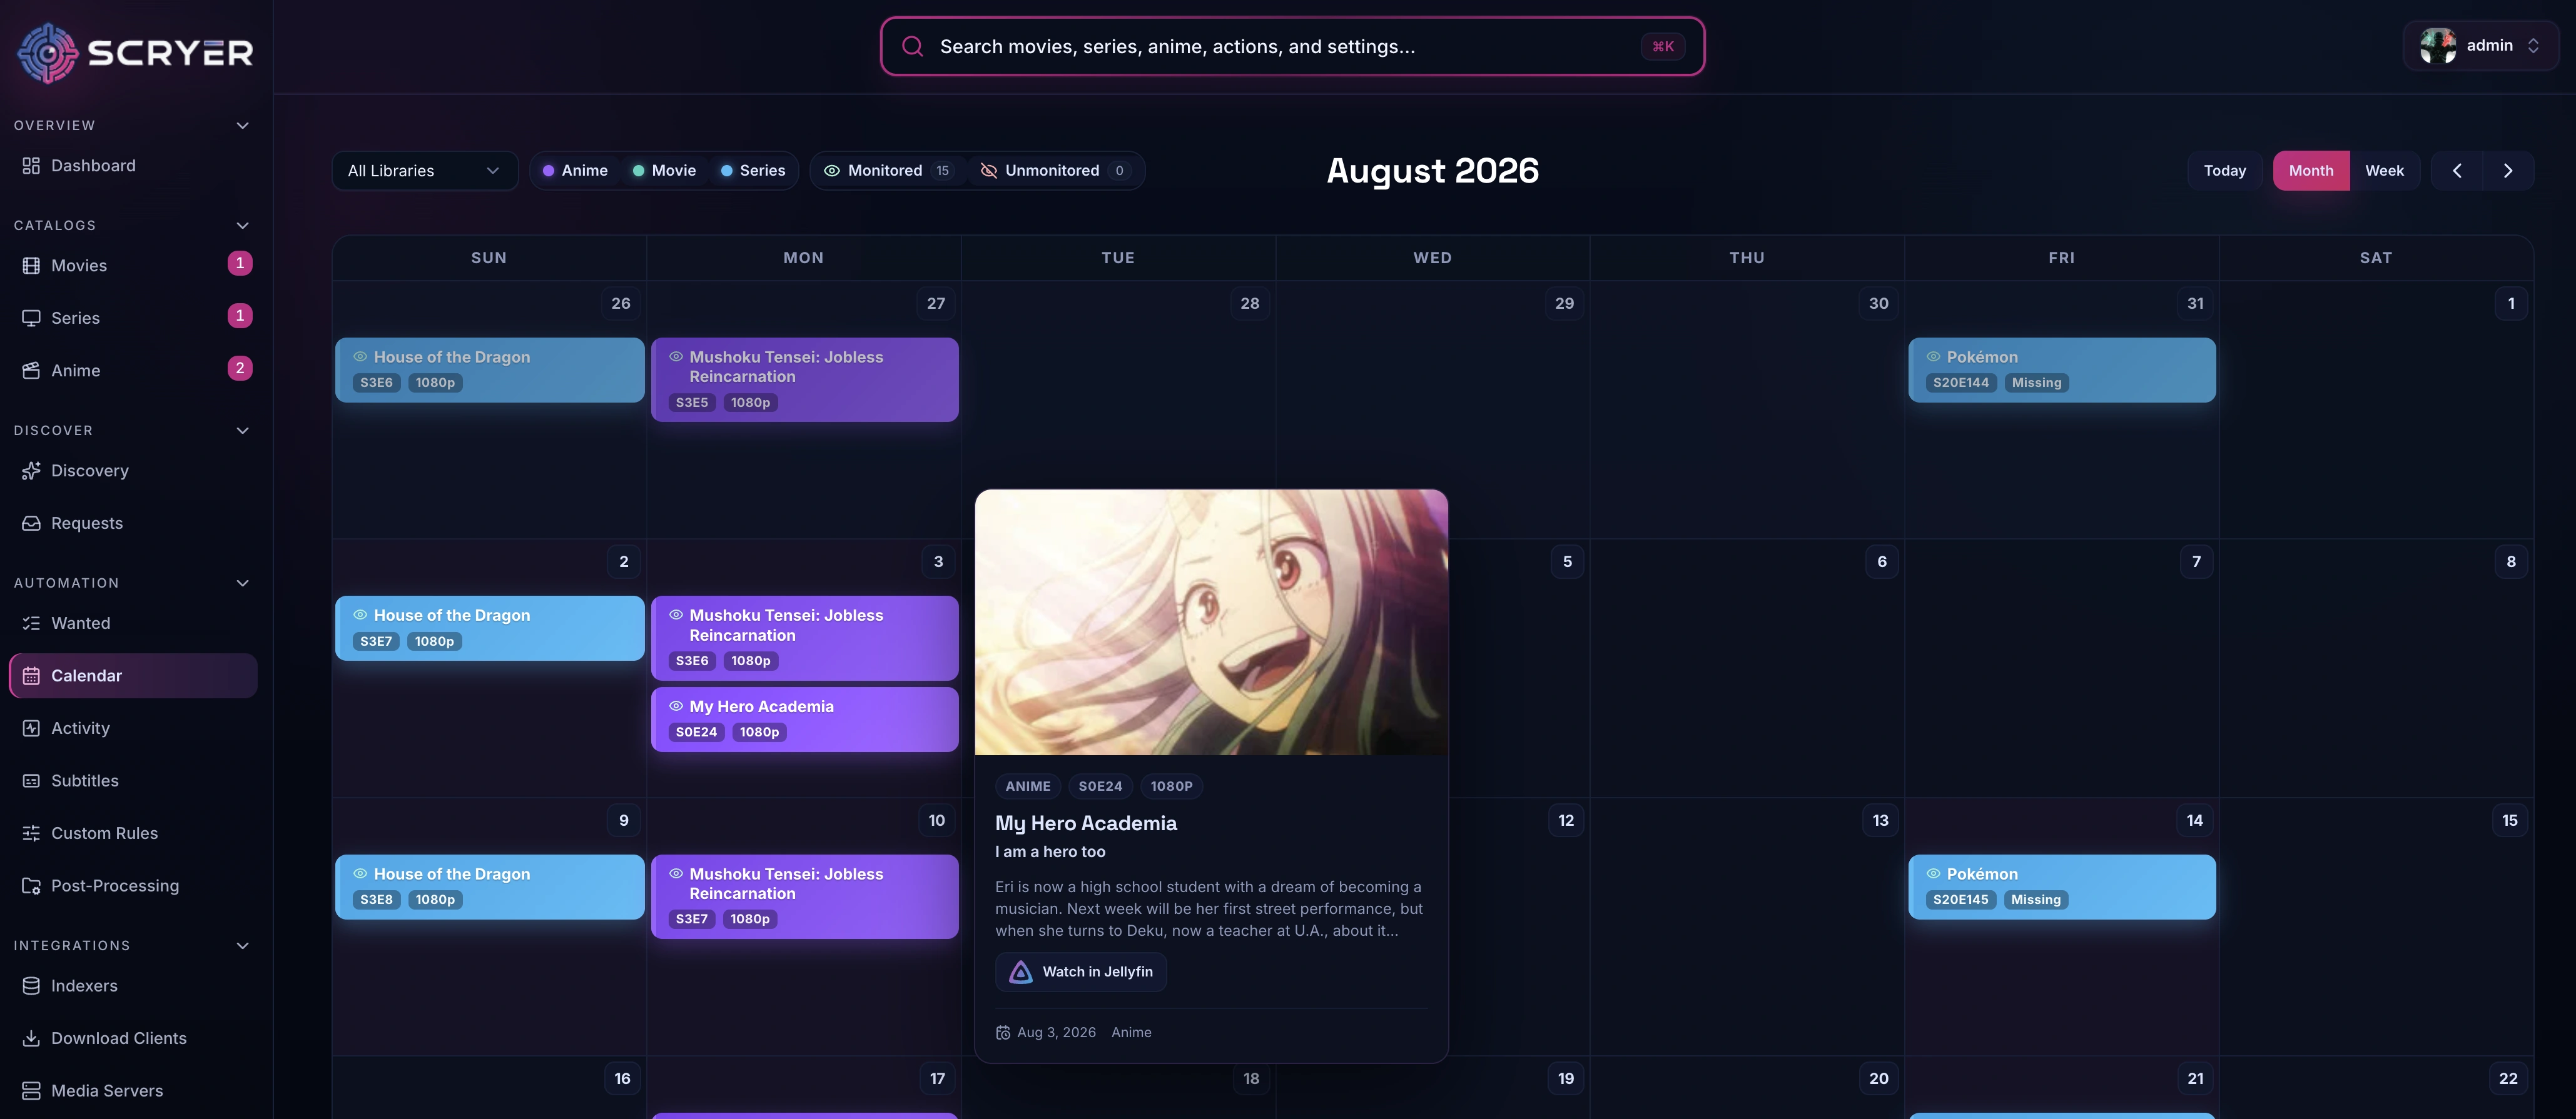Click My Hero Academia episode thumbnail
Image resolution: width=2576 pixels, height=1119 pixels.
[x=1211, y=623]
